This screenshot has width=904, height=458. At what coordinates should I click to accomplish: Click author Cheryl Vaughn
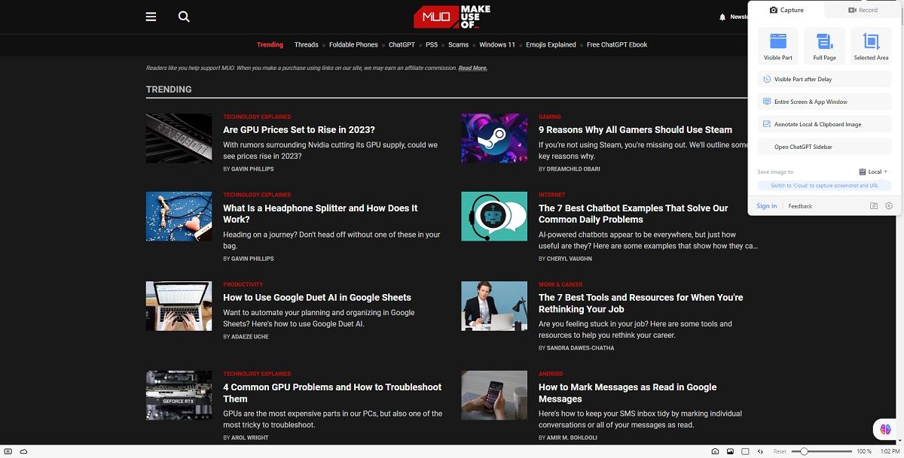point(570,259)
